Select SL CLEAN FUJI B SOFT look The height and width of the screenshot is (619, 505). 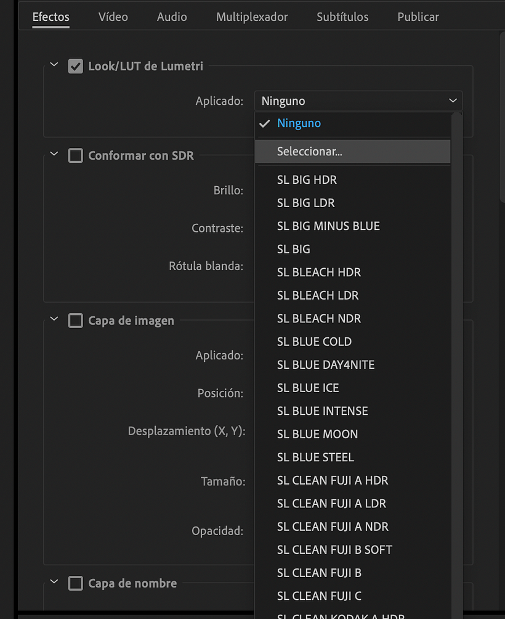click(352, 550)
